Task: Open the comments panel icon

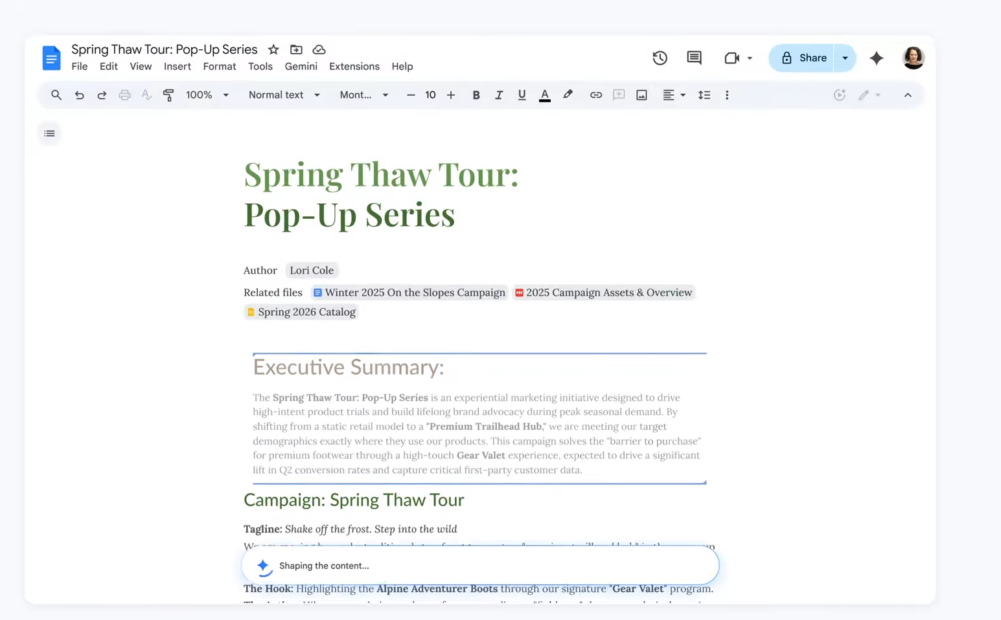Action: pos(694,58)
